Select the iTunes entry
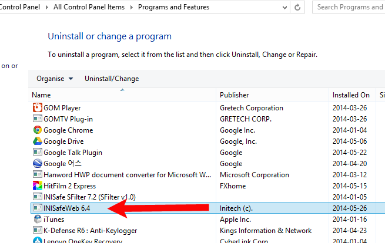This screenshot has width=385, height=243. point(53,219)
